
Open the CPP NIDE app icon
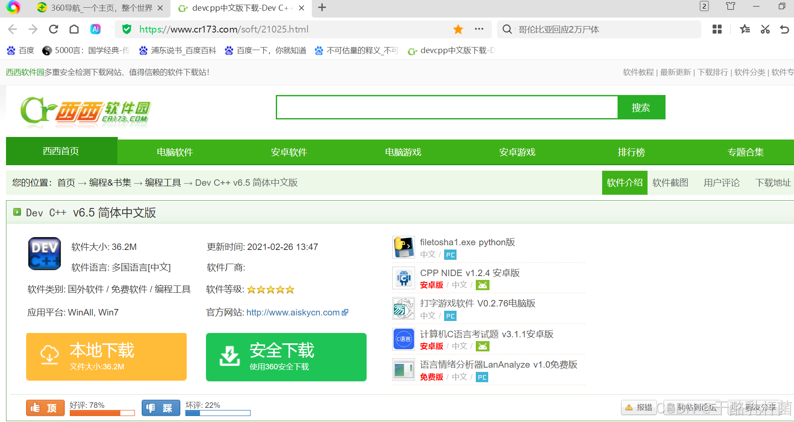pos(404,278)
